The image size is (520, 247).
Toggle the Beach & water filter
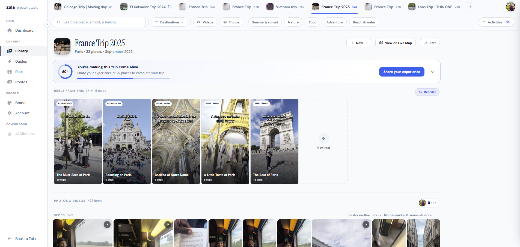pyautogui.click(x=364, y=22)
